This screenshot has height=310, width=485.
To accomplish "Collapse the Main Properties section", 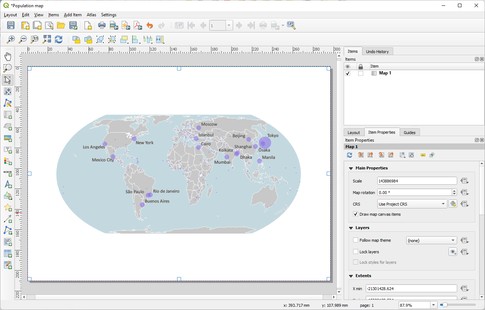I will tap(350, 168).
